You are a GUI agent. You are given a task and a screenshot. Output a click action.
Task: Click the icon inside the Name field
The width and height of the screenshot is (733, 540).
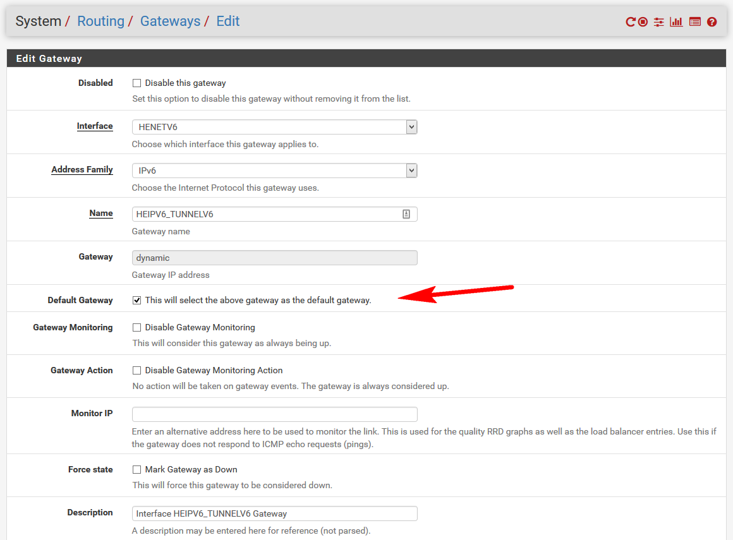(x=406, y=214)
